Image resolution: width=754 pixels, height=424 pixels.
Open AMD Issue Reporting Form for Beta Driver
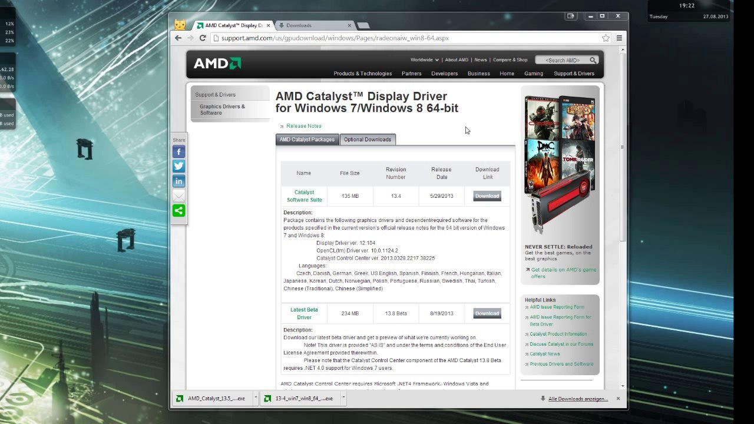[560, 320]
